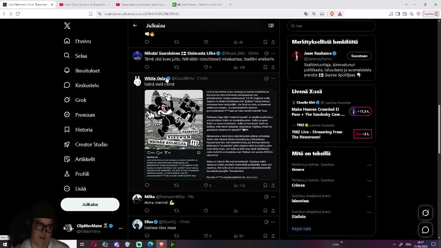Repost Elius's post
This screenshot has width=441, height=248.
pos(176,236)
